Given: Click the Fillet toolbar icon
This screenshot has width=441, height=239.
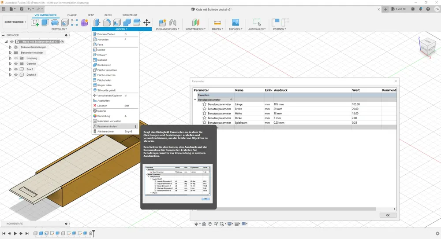Looking at the screenshot, I should pos(107,22).
